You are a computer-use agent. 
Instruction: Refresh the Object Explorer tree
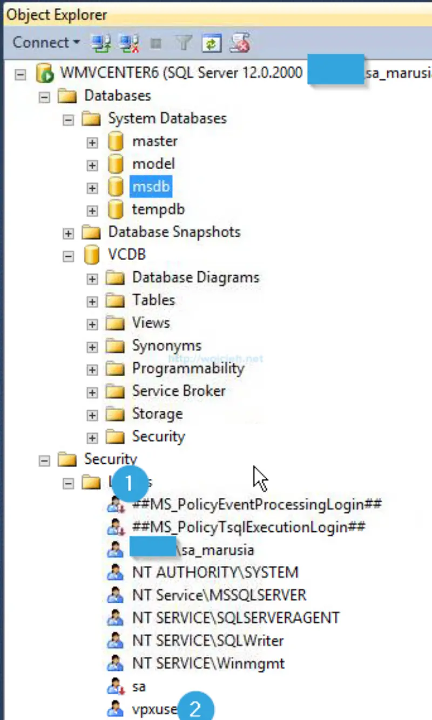(x=212, y=43)
